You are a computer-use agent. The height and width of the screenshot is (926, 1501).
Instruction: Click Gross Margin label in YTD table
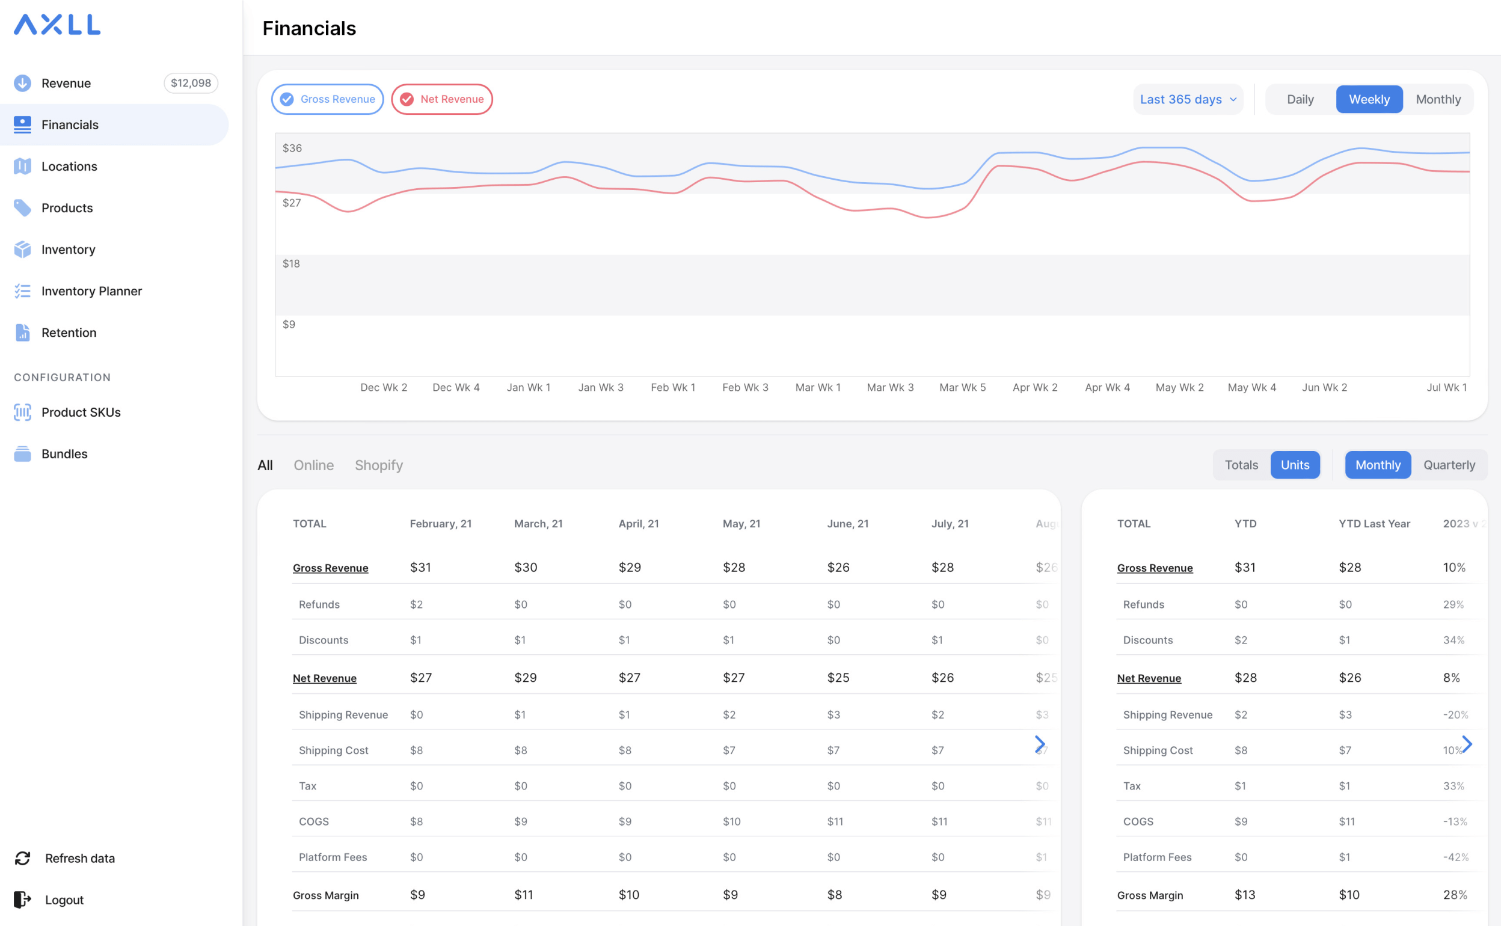(1150, 895)
